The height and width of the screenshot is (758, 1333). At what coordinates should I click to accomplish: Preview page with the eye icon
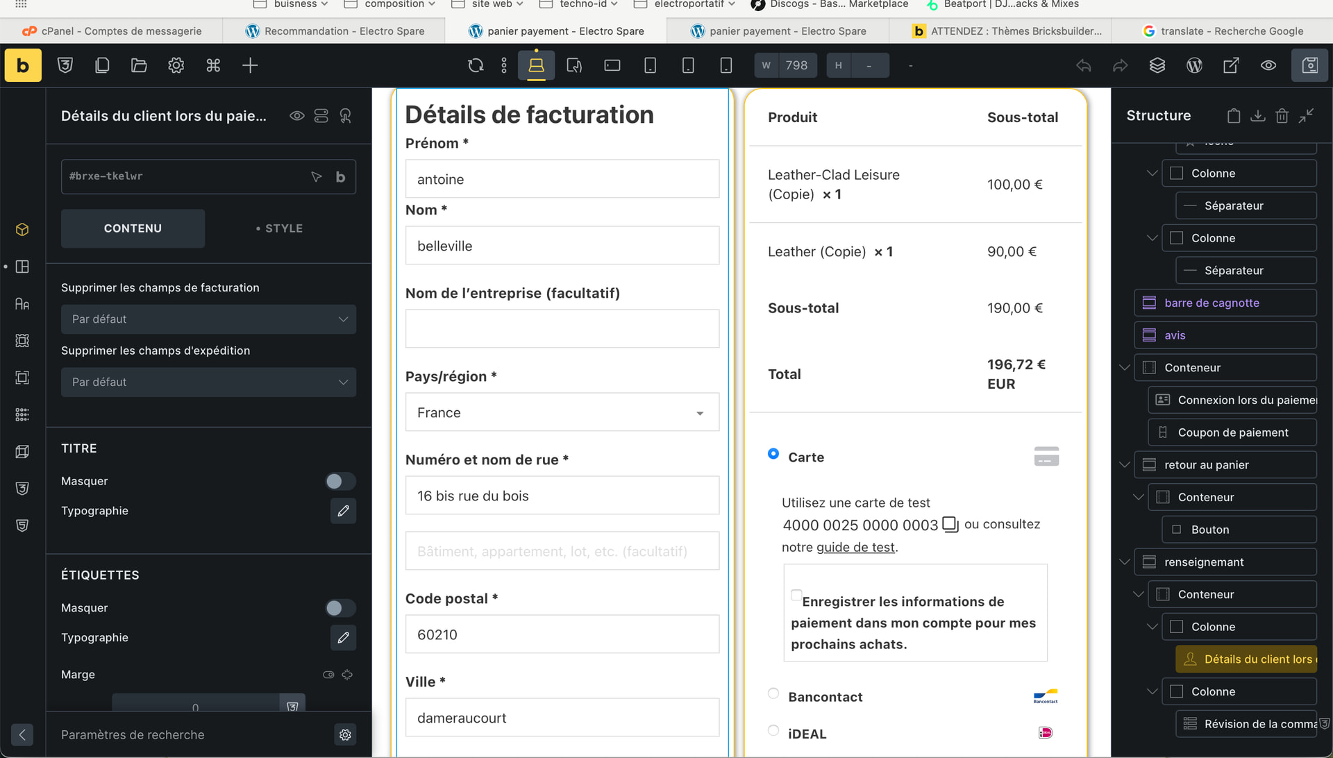(x=1268, y=65)
